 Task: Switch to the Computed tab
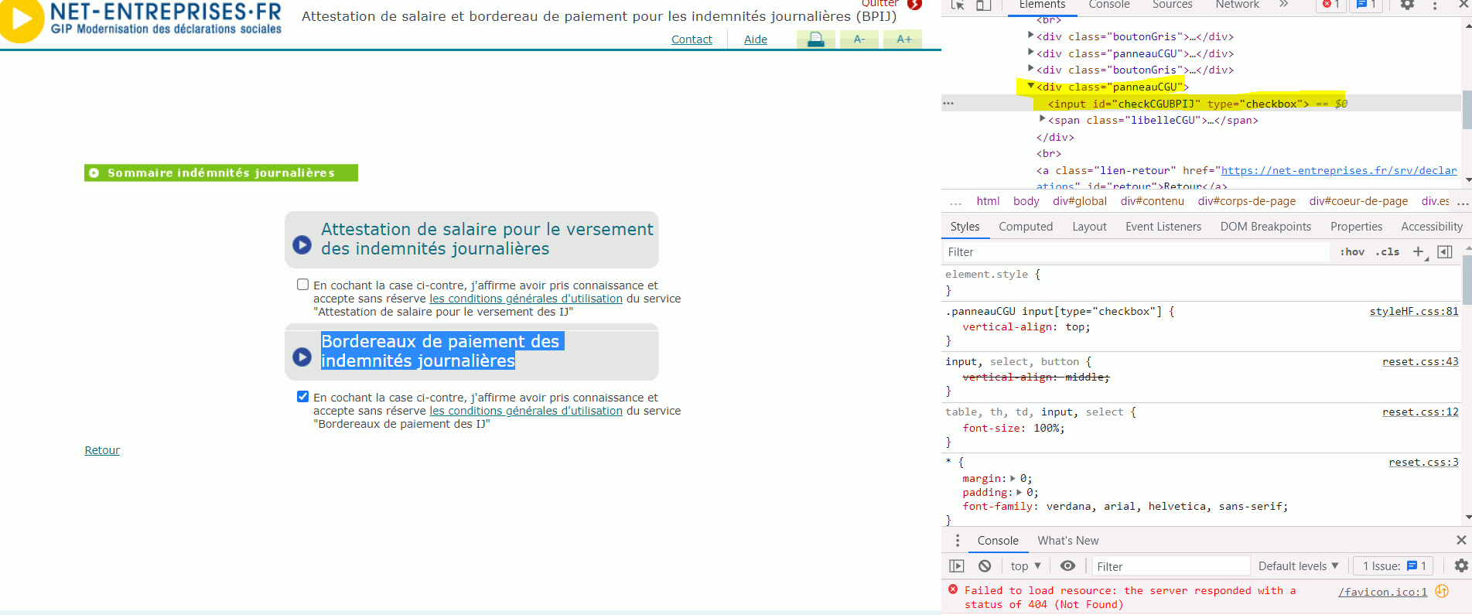pos(1026,227)
